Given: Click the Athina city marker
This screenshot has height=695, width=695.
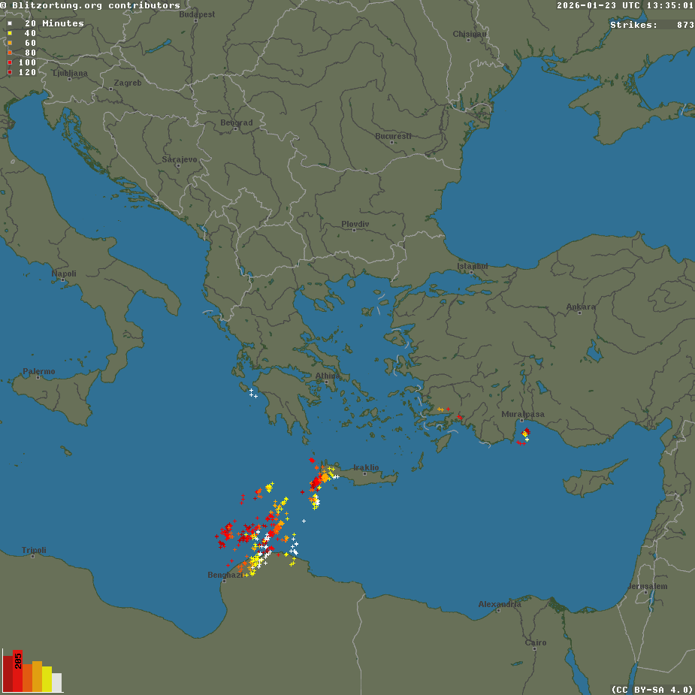Looking at the screenshot, I should [327, 381].
